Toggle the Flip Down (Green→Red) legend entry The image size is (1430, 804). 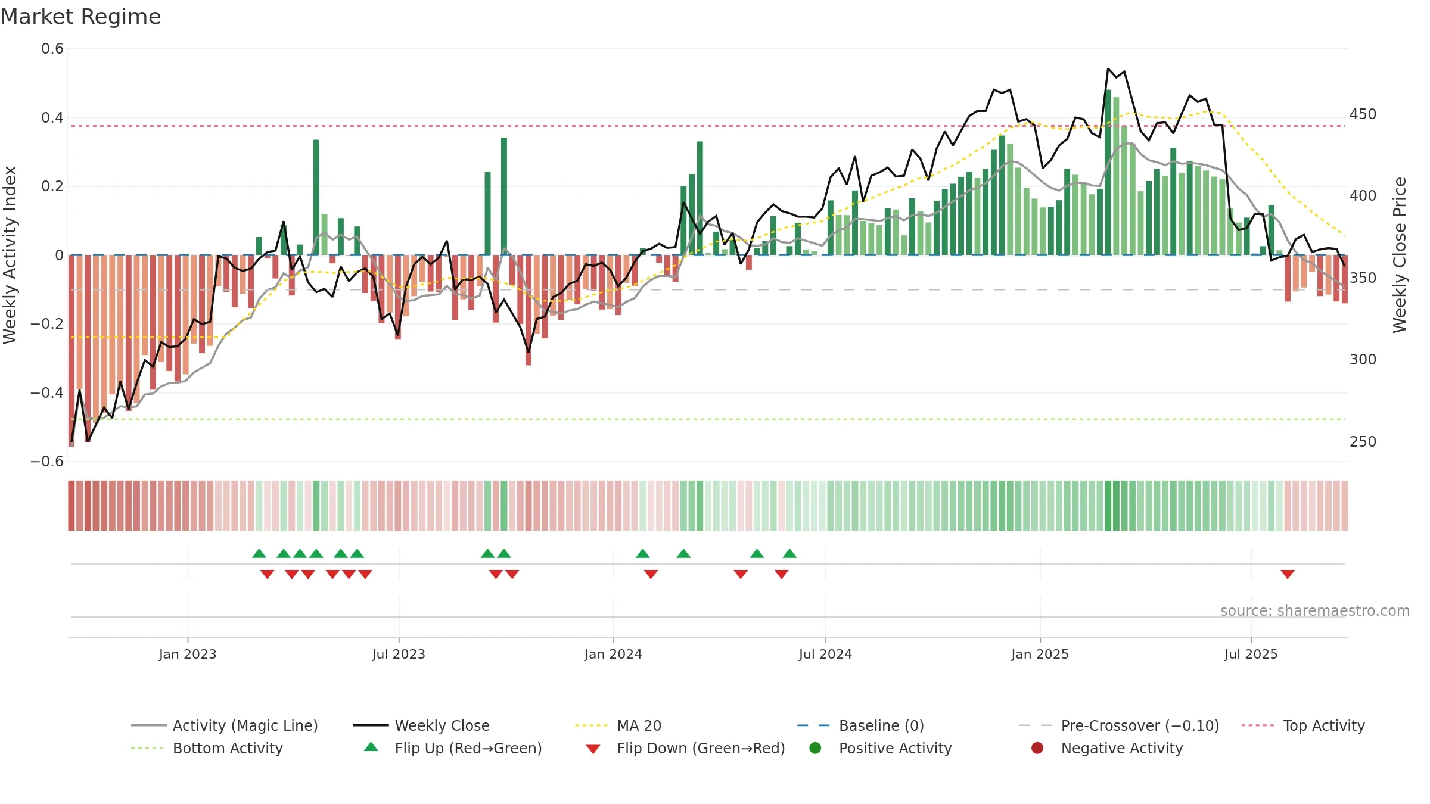(x=685, y=748)
